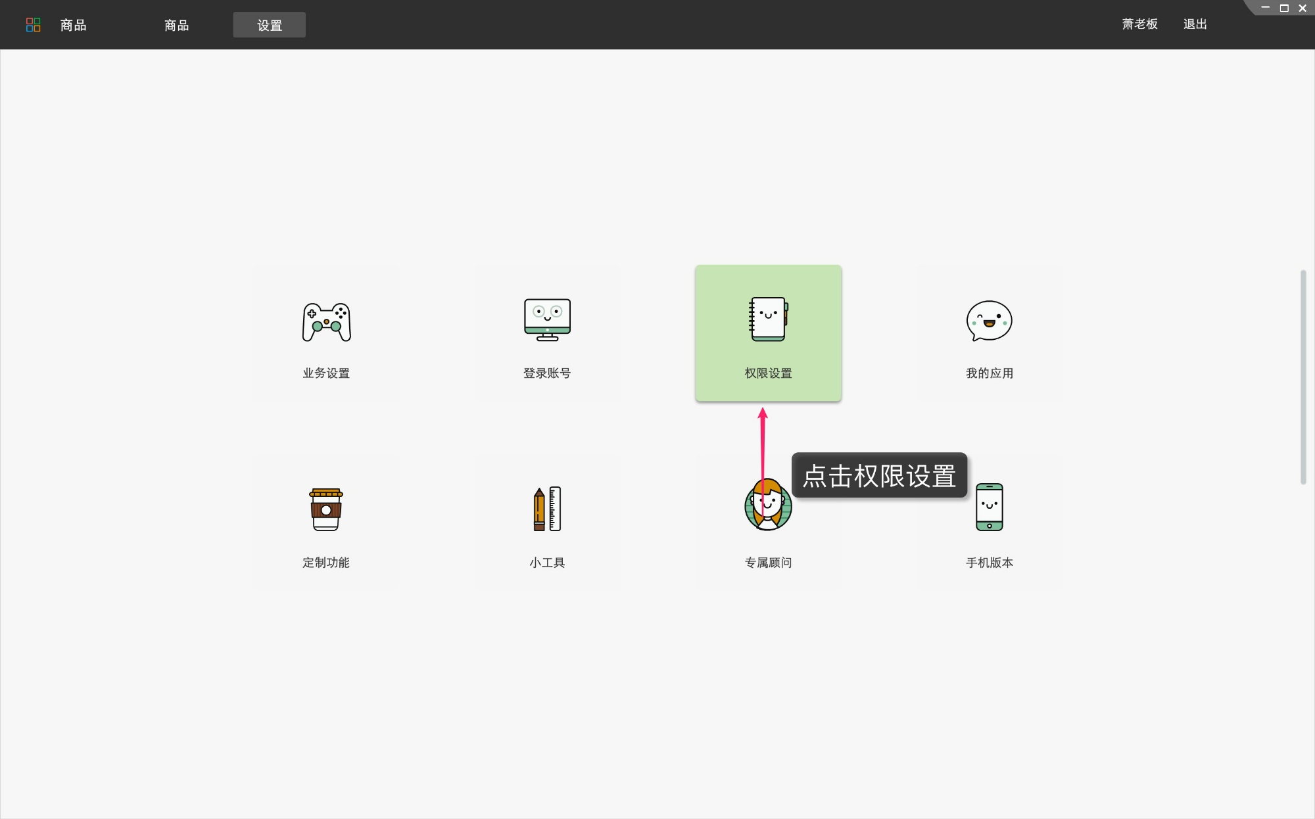Switch to the second 商品 tab
Screen dimensions: 1315x819
176,25
